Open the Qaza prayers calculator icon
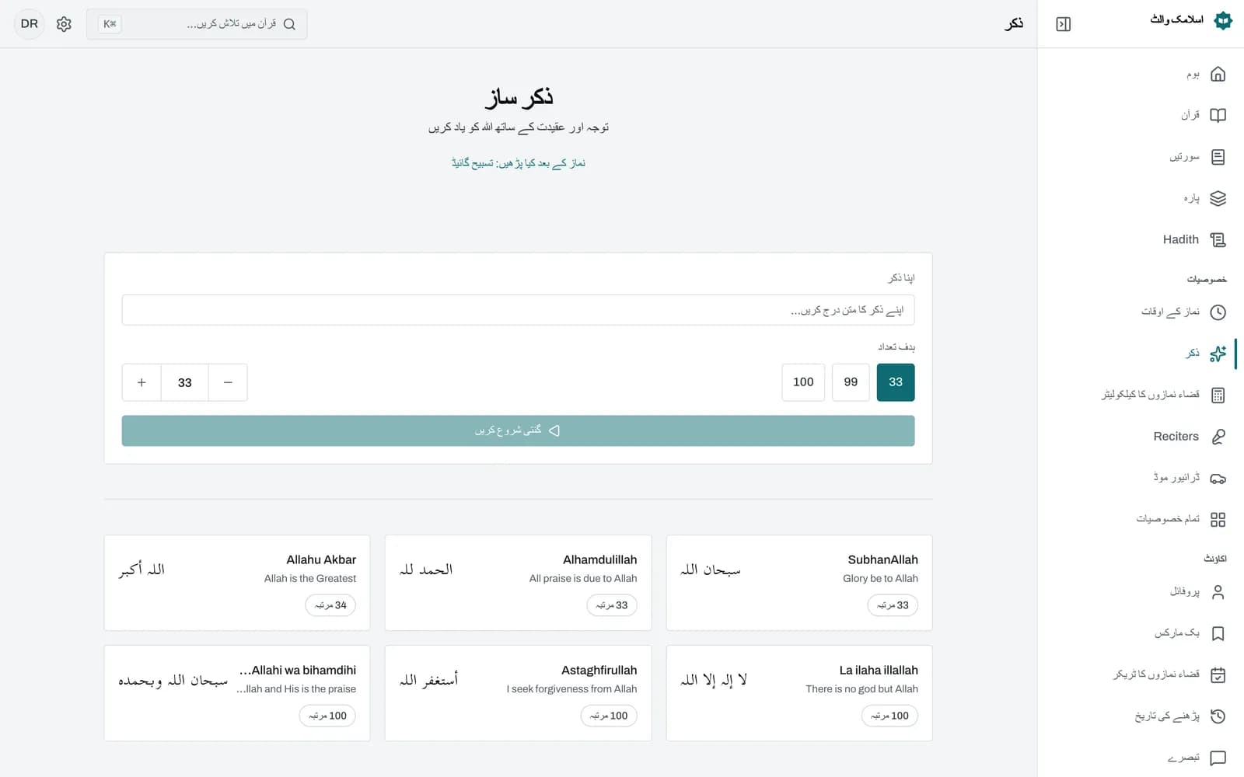The image size is (1244, 777). pos(1218,395)
